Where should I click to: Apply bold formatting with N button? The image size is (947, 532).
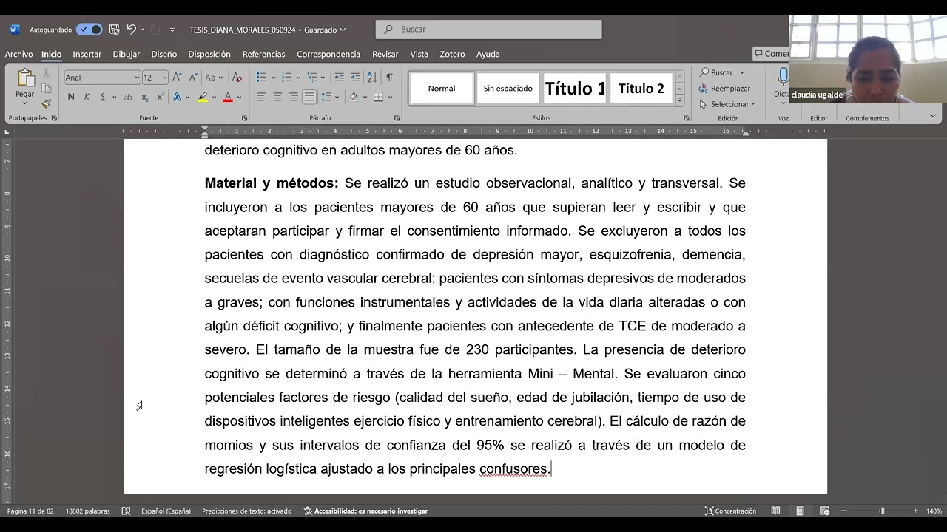71,97
